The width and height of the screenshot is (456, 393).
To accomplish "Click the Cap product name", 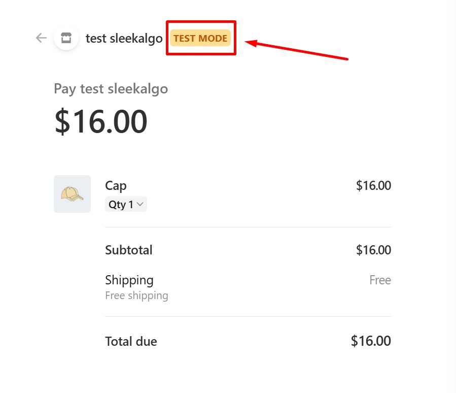I will (x=116, y=186).
